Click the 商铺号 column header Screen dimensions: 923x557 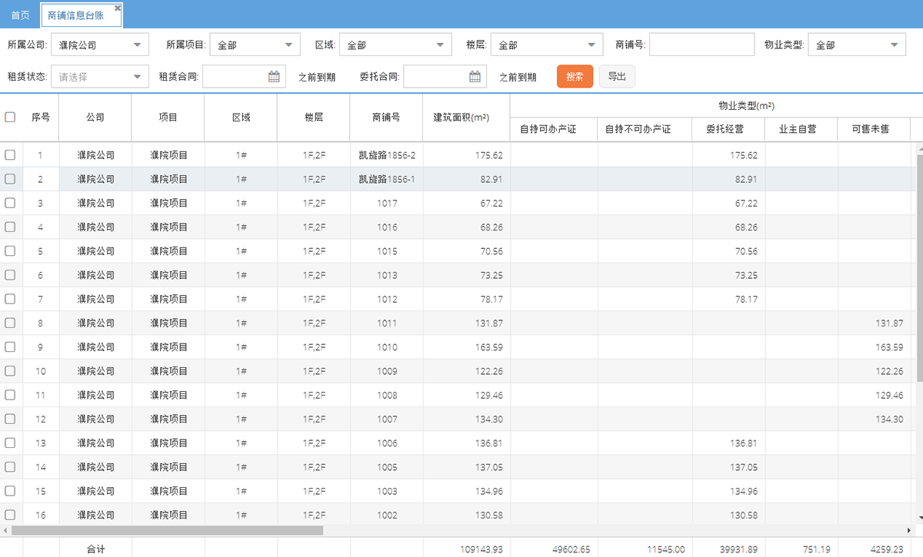tap(387, 118)
